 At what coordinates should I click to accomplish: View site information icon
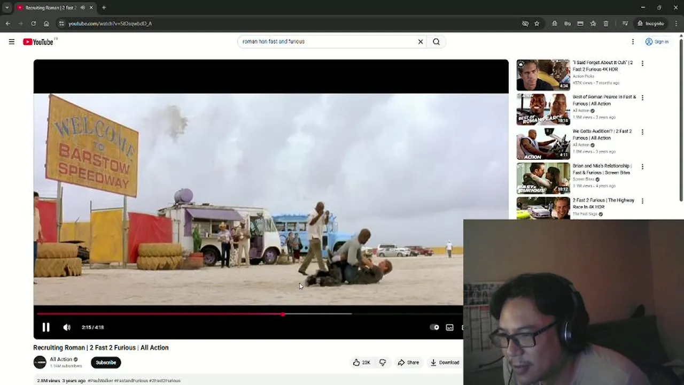click(61, 24)
